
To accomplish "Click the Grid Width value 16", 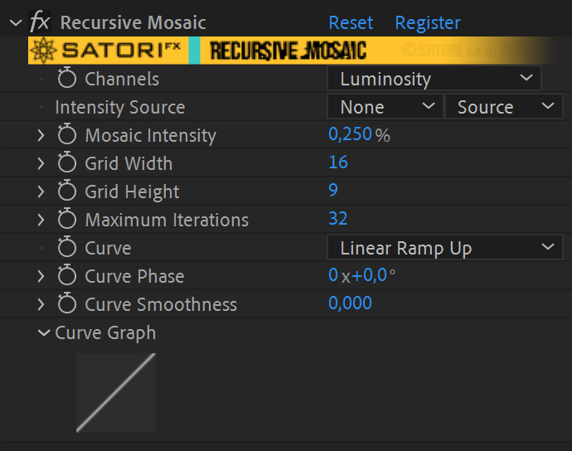I will 338,162.
